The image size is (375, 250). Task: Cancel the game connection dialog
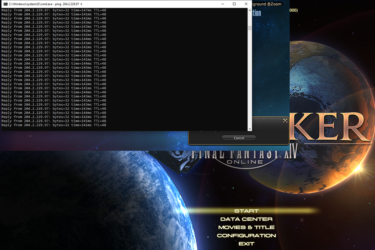[239, 138]
